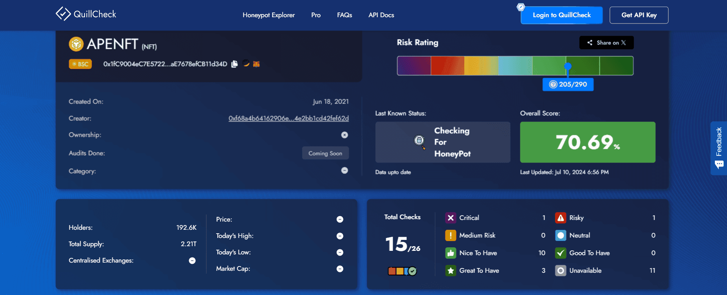Click the checks summary color strip icon
This screenshot has width=727, height=295.
tap(402, 271)
